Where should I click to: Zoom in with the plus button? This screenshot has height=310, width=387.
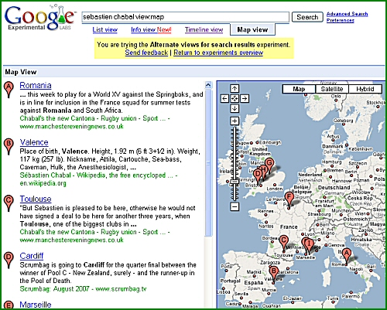tap(235, 121)
